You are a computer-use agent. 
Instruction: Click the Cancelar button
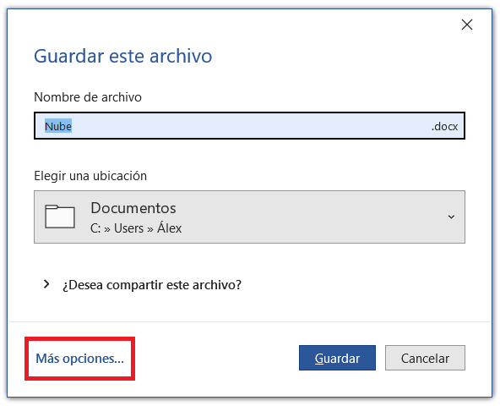pyautogui.click(x=425, y=358)
